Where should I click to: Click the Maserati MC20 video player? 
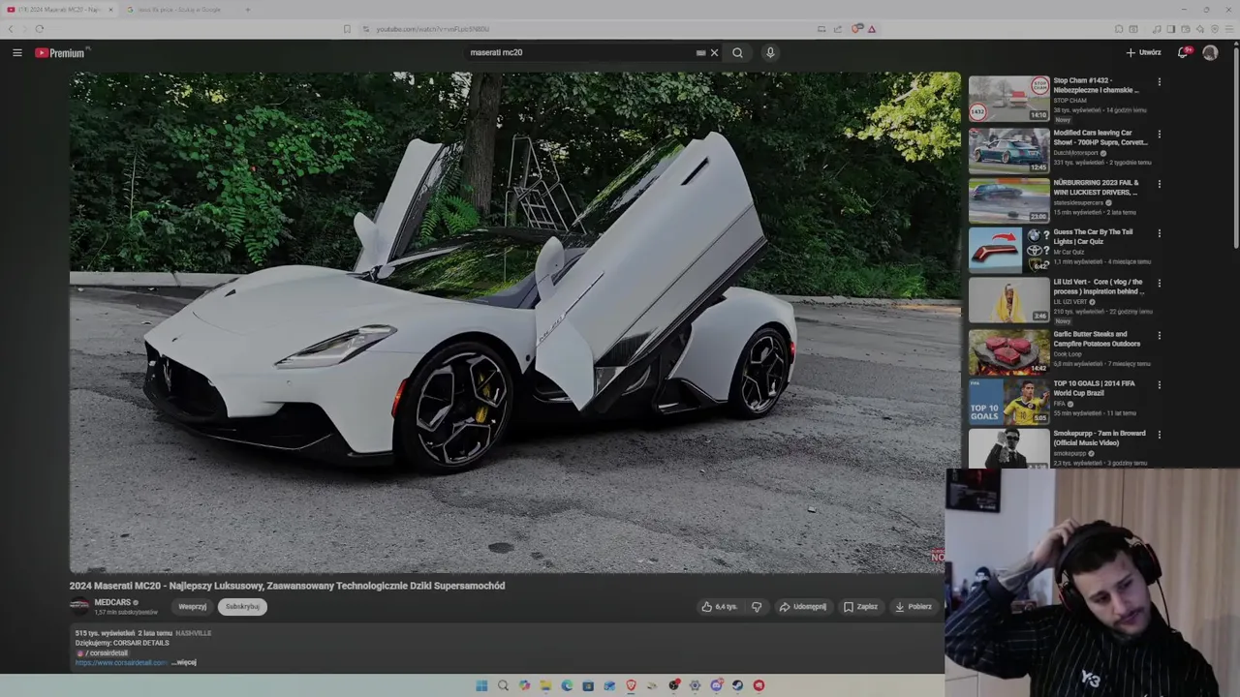(514, 322)
